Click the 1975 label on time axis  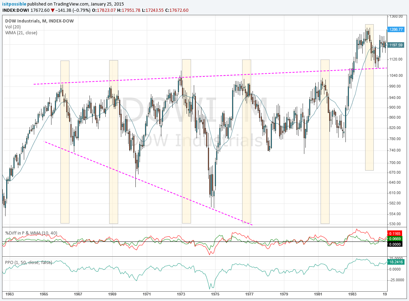coord(215,294)
